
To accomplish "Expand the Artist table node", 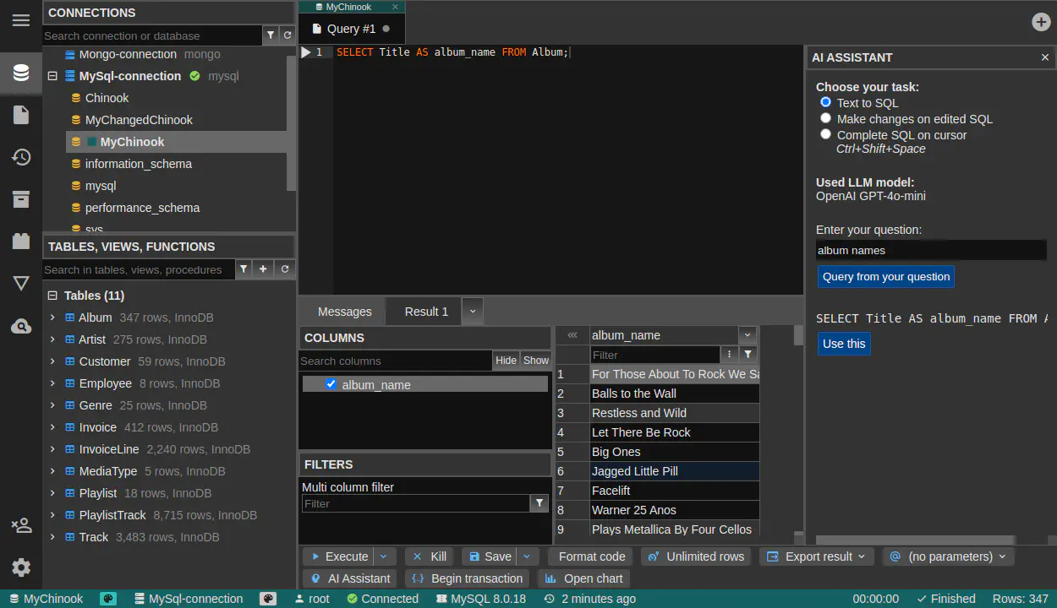I will point(52,339).
